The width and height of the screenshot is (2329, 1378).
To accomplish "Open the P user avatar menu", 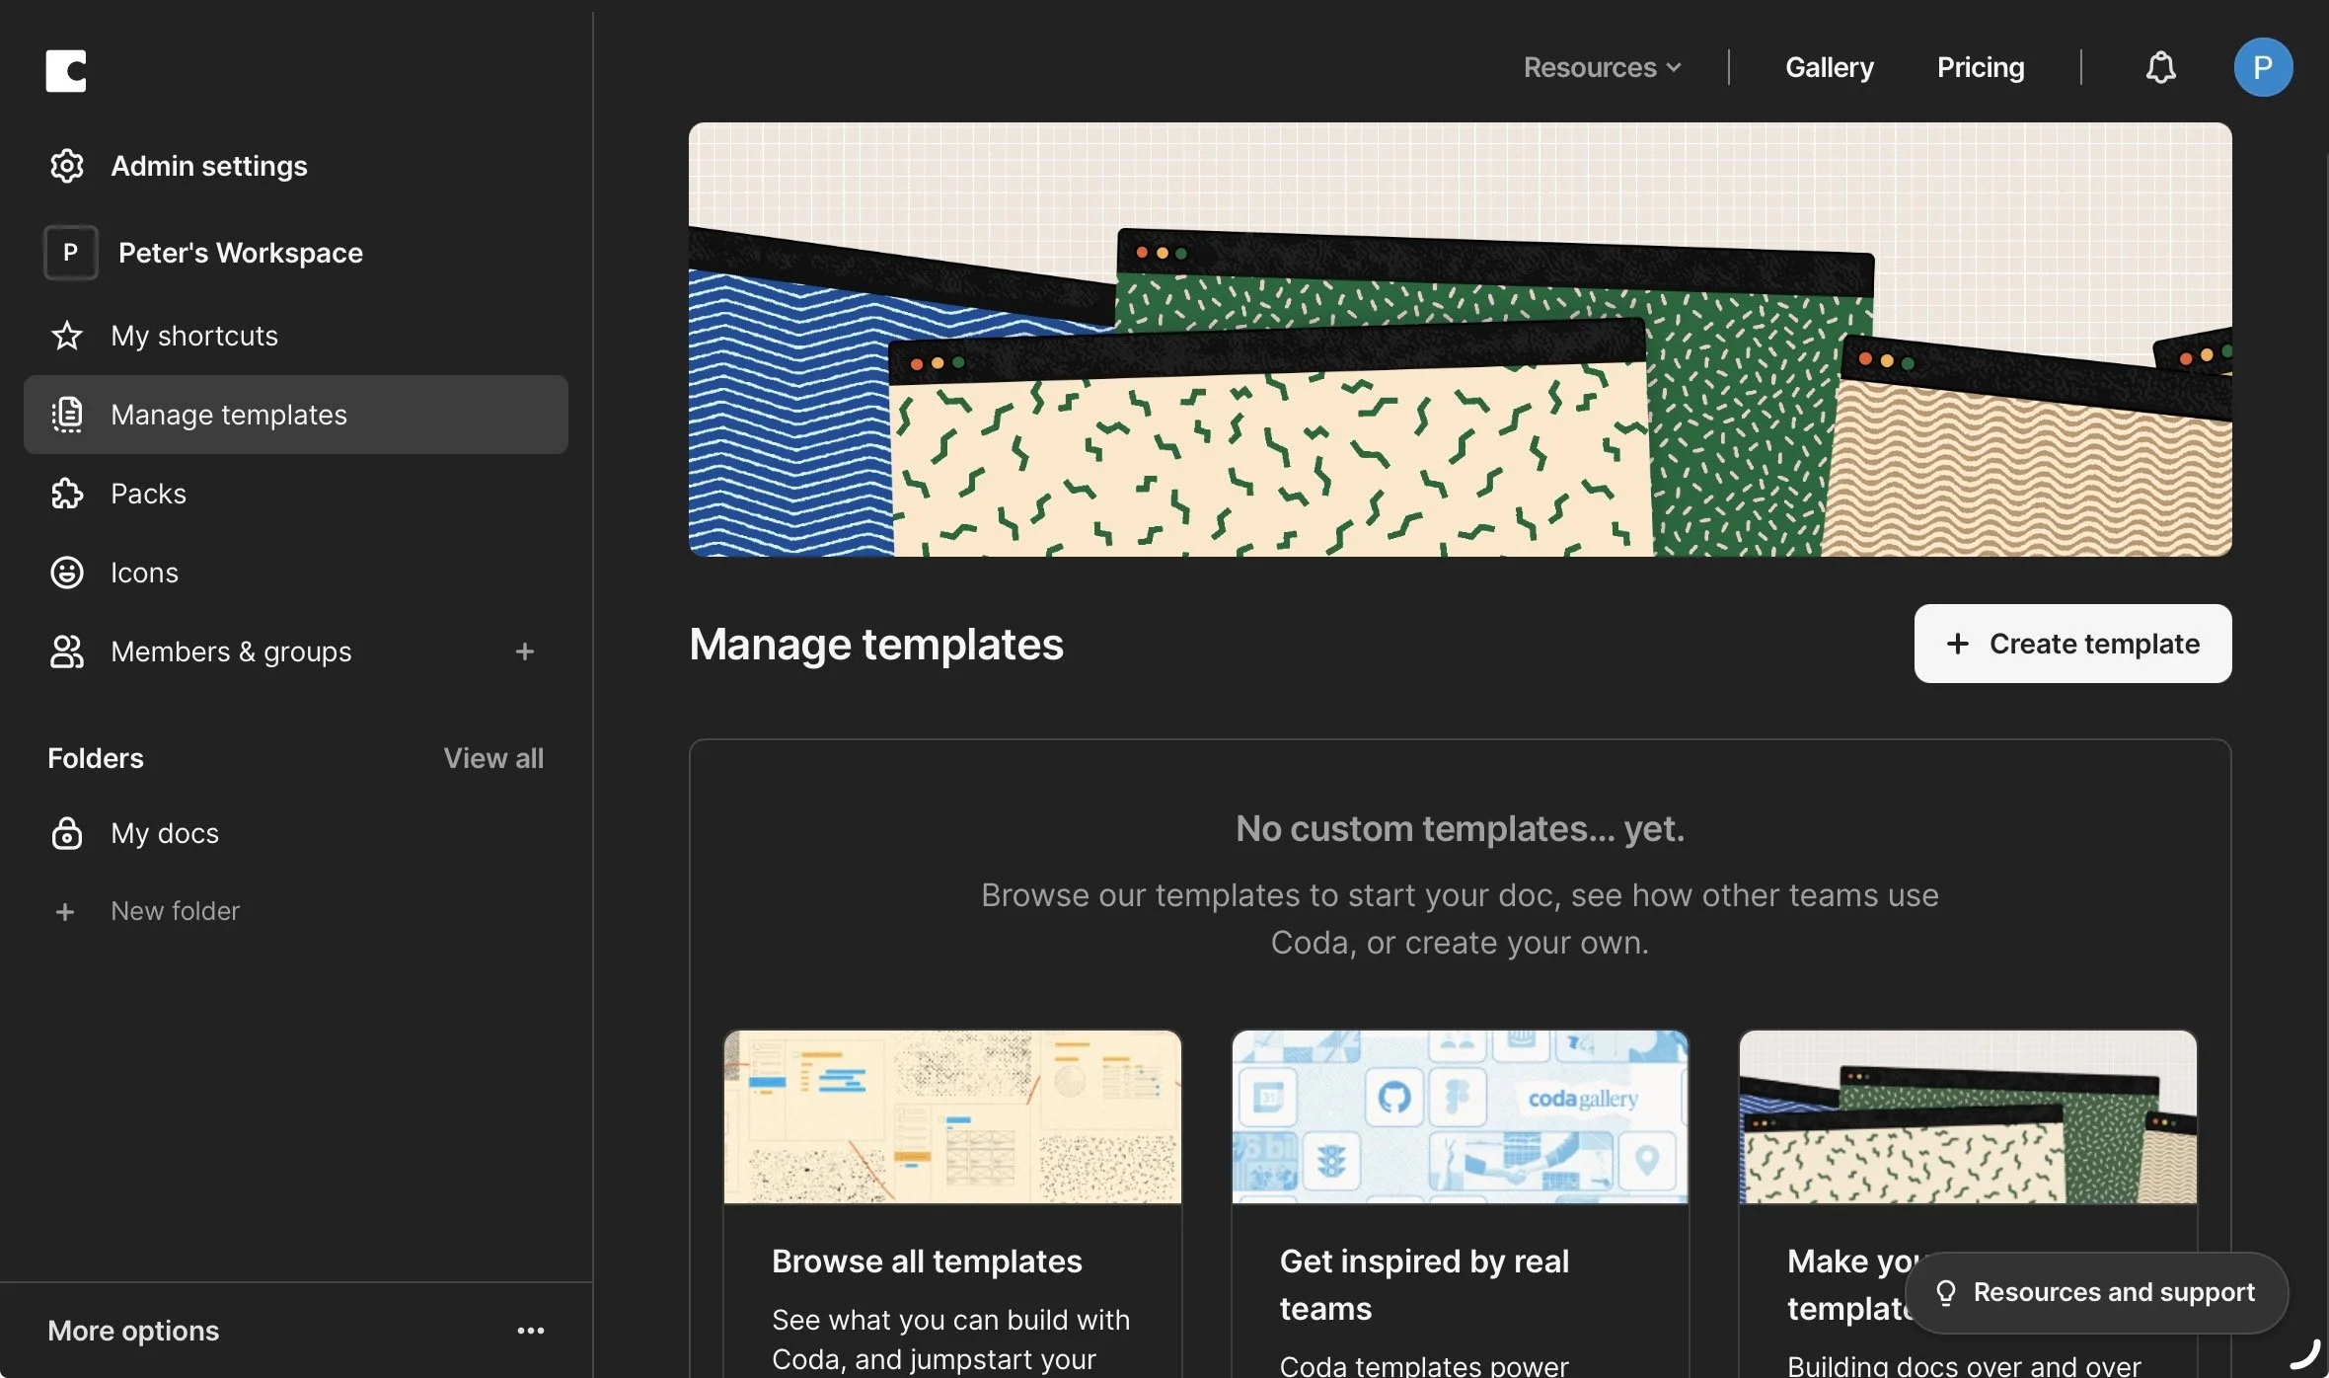I will click(2262, 67).
